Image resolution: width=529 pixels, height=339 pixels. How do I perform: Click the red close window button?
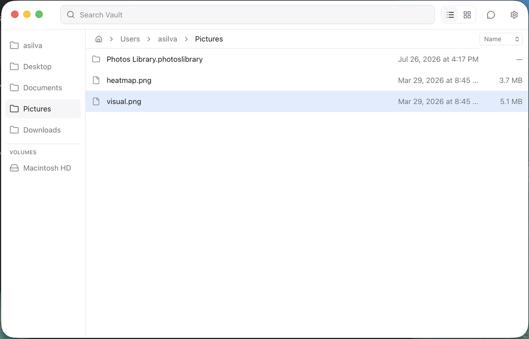coord(15,14)
